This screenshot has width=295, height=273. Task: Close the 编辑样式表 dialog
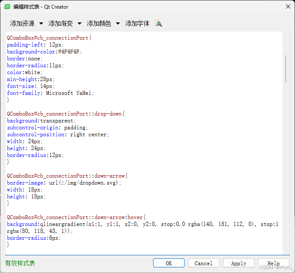coord(288,6)
